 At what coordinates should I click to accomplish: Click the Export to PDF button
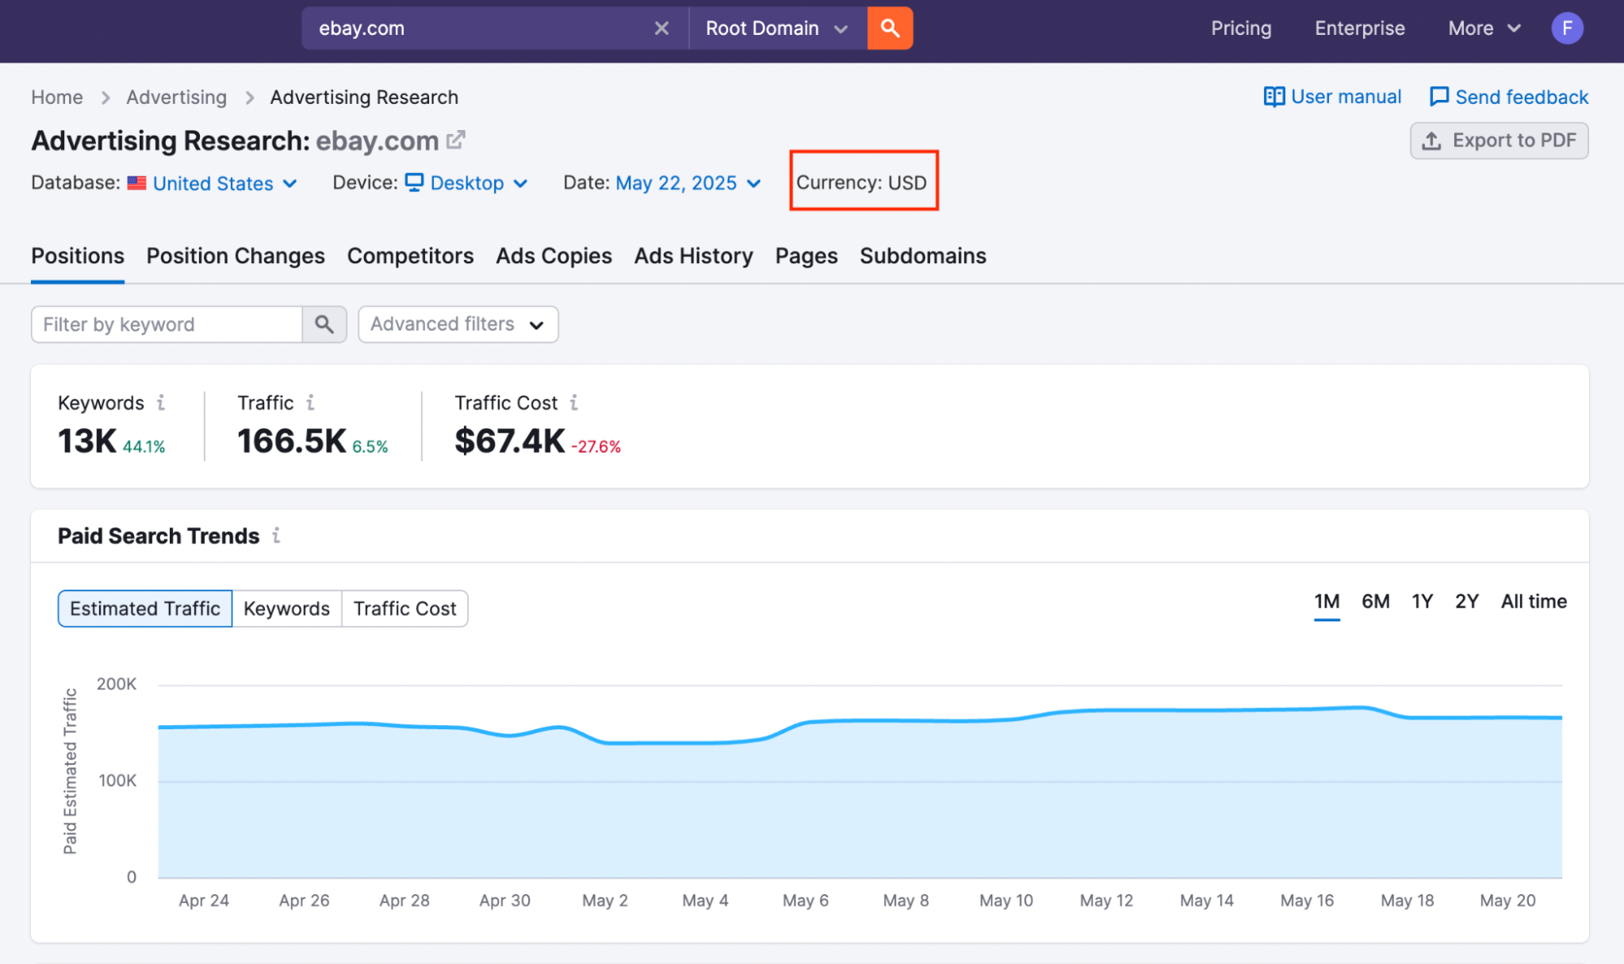tap(1499, 140)
